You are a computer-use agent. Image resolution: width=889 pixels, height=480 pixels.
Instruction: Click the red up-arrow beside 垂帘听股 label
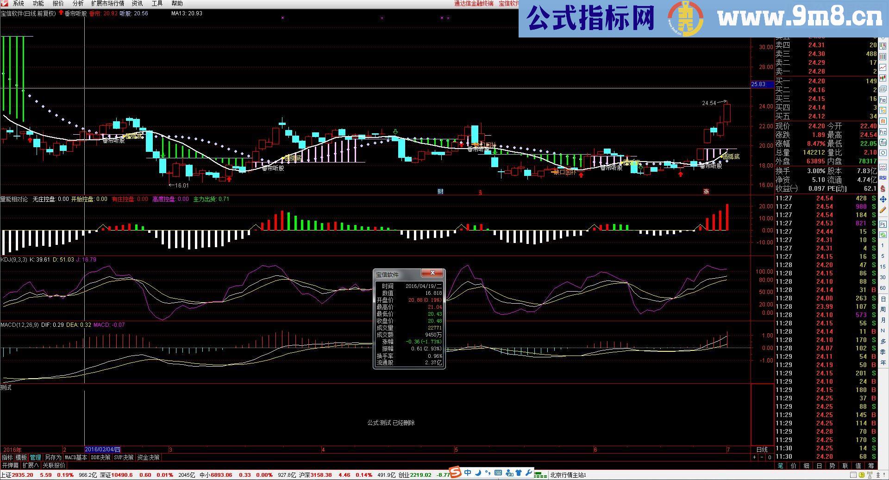62,13
